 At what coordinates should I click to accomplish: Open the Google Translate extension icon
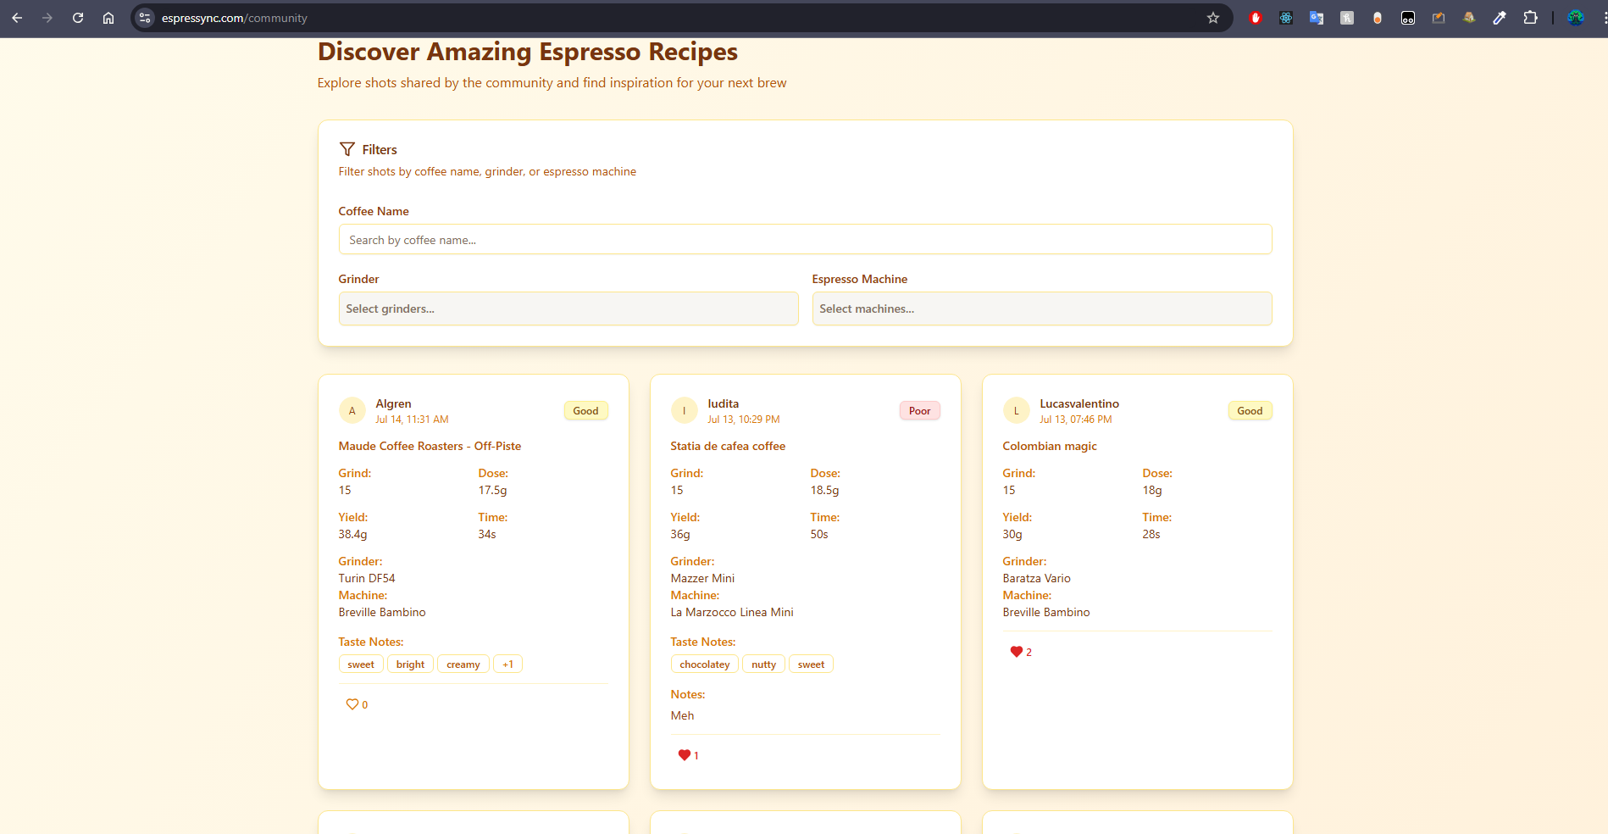[x=1317, y=18]
